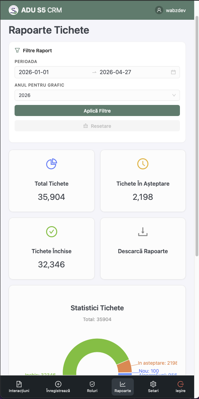199x399 pixels.
Task: Open the Descarcă Rapoarte card
Action: coord(143,248)
